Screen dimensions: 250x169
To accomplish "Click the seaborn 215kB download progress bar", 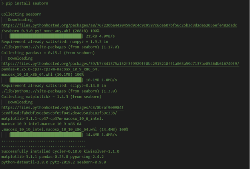I will 46,36.
